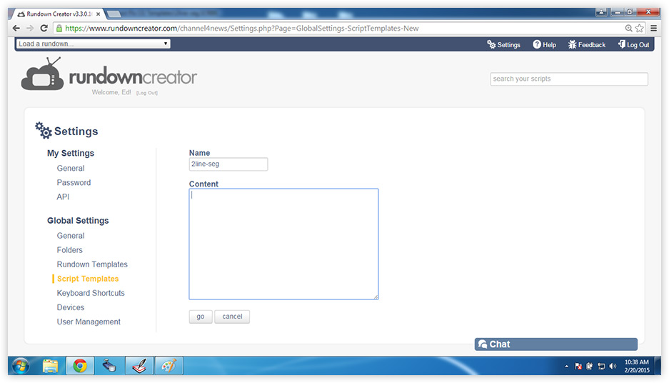Open Action Center flag tray icon
Viewport: 669px width, 383px height.
pos(578,366)
